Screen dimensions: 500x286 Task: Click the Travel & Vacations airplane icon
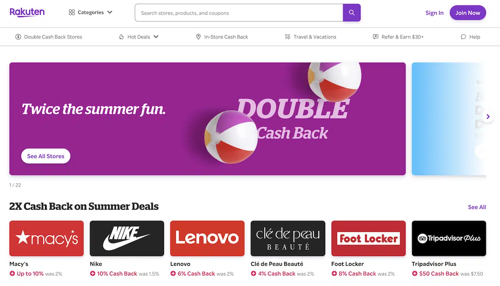pos(287,37)
